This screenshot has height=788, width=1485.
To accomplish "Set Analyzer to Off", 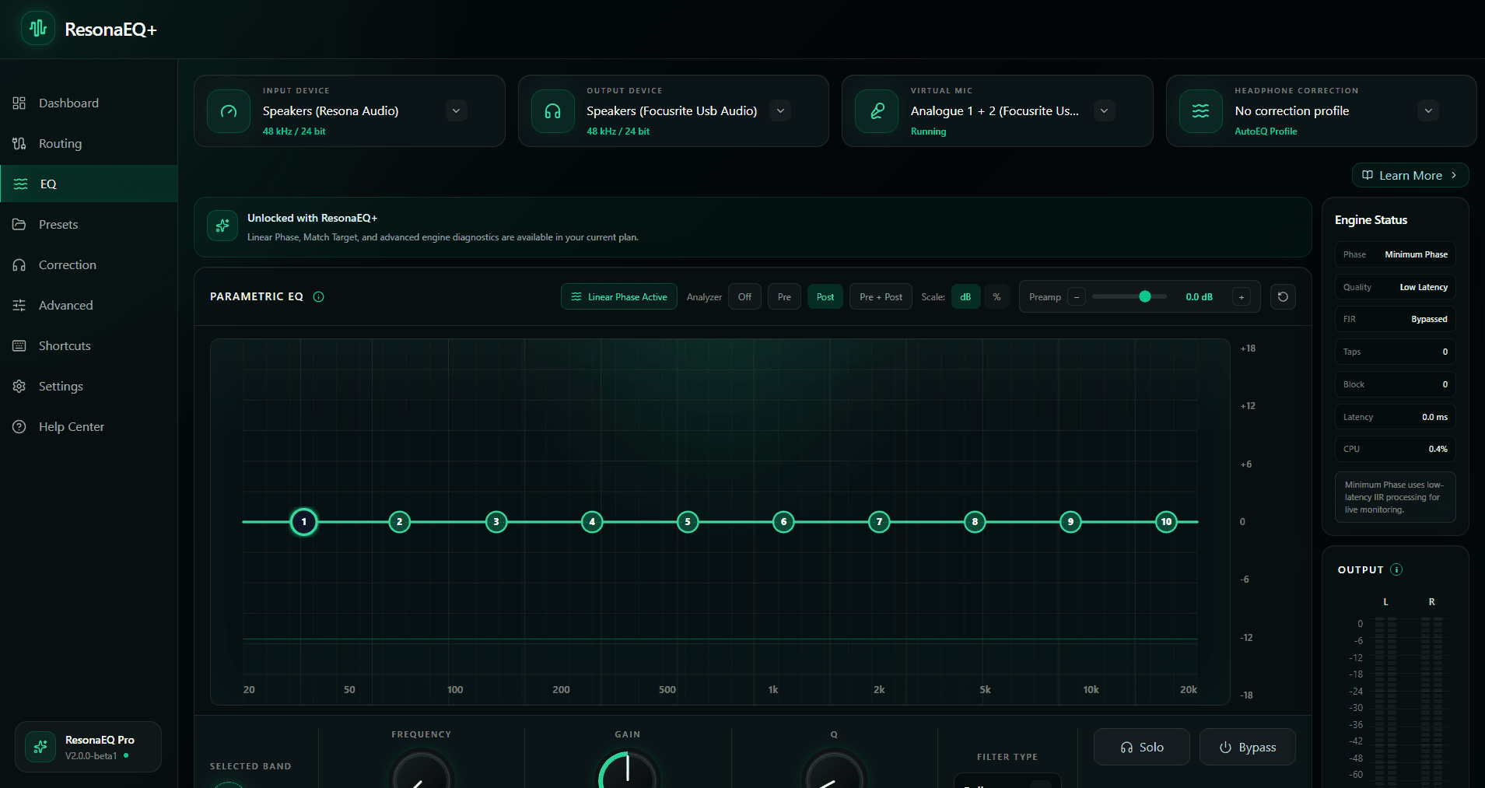I will pyautogui.click(x=744, y=296).
